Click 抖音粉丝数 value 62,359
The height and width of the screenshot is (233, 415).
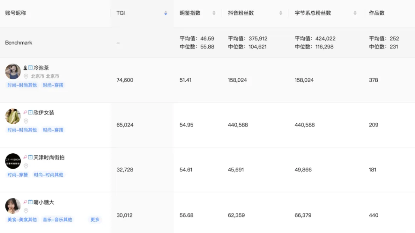[x=236, y=215]
